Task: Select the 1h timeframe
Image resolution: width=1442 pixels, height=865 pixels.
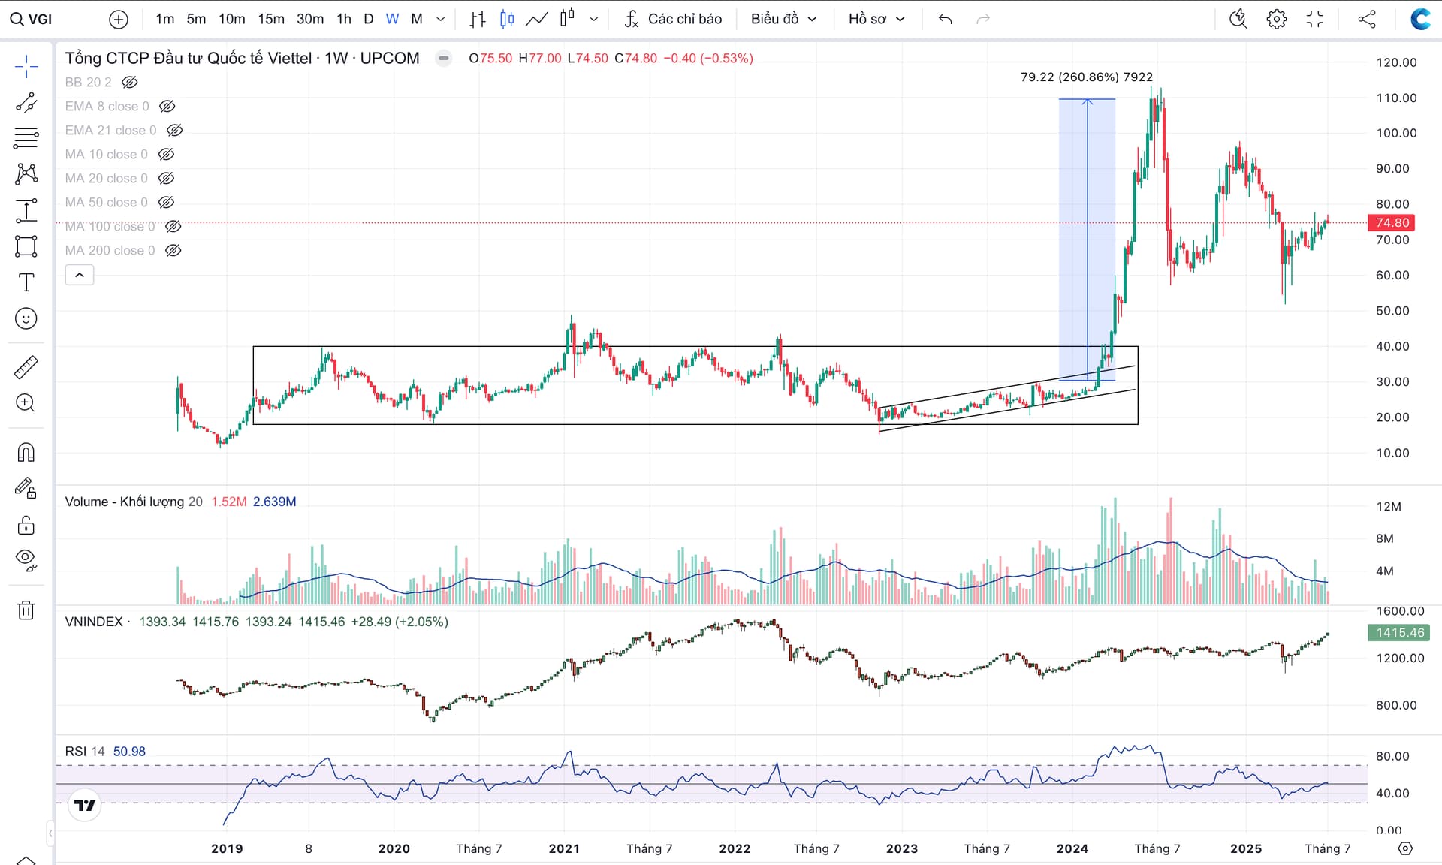Action: click(344, 19)
